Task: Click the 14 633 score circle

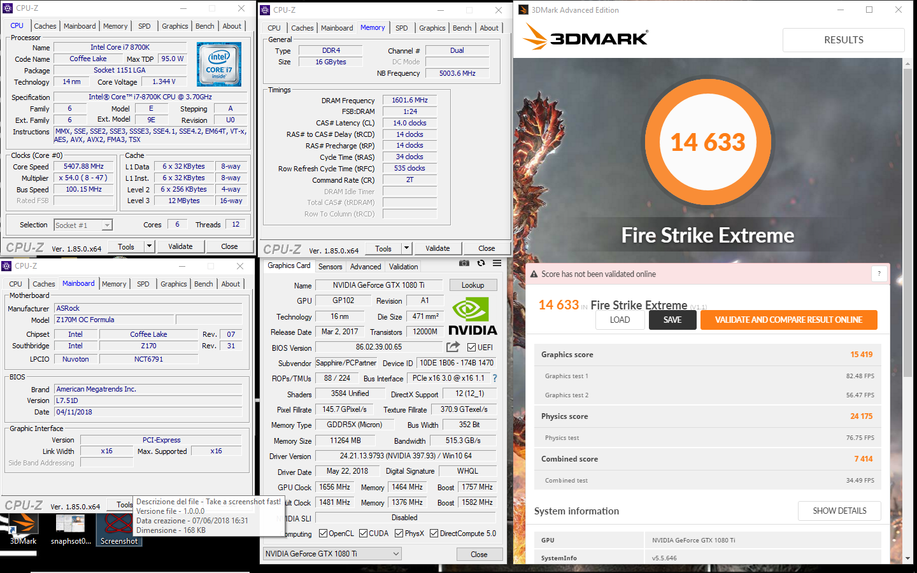Action: tap(707, 143)
